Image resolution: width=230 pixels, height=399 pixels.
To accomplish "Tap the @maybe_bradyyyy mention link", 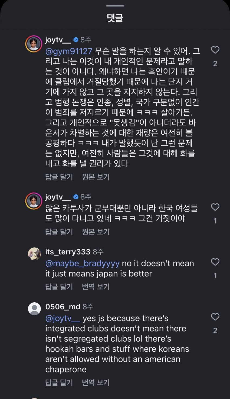I will pyautogui.click(x=82, y=263).
